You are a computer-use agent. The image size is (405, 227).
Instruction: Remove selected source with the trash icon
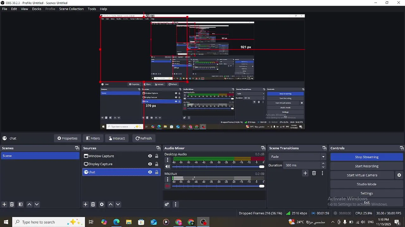click(x=93, y=204)
